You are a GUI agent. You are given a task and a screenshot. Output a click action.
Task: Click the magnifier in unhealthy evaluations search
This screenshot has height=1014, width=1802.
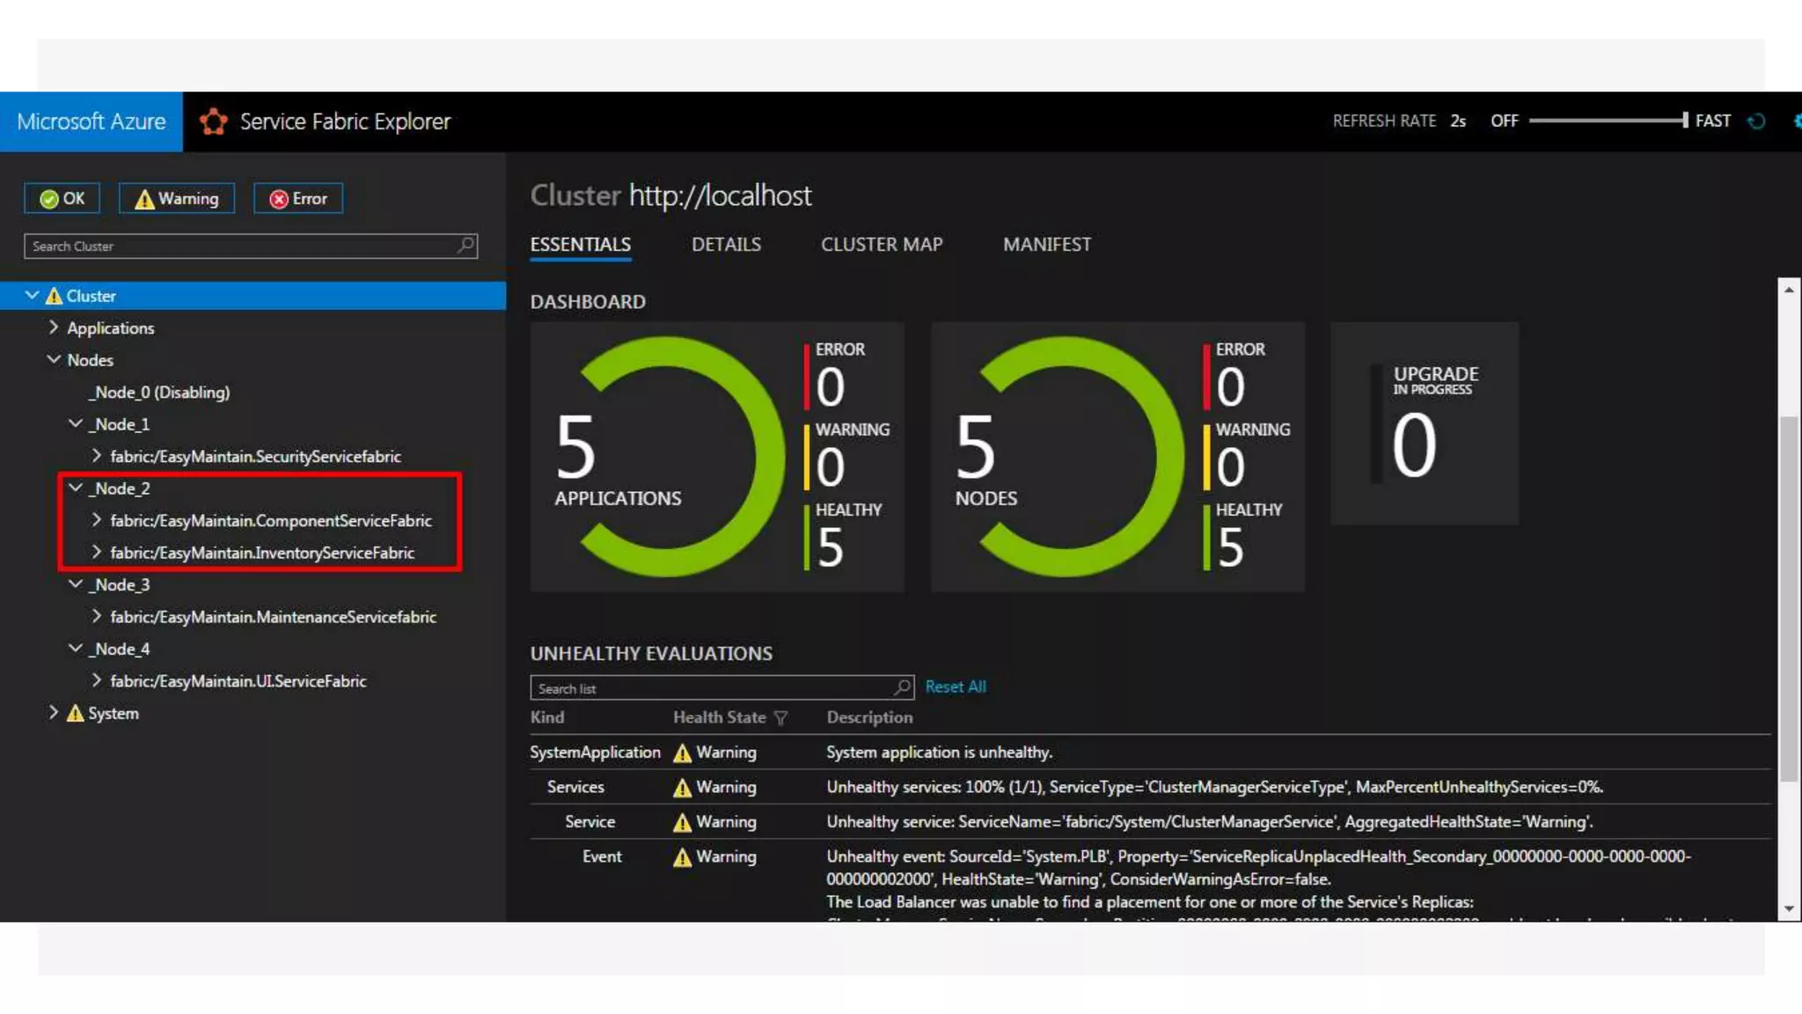(x=902, y=687)
